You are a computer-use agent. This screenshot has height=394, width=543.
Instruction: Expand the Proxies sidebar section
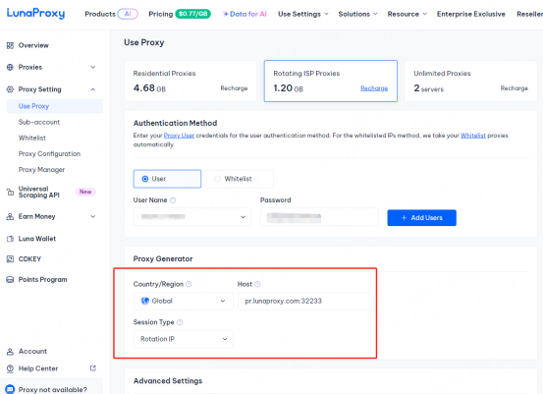tap(93, 67)
